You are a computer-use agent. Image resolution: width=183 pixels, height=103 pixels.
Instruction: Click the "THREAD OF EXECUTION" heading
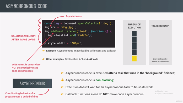134,26
